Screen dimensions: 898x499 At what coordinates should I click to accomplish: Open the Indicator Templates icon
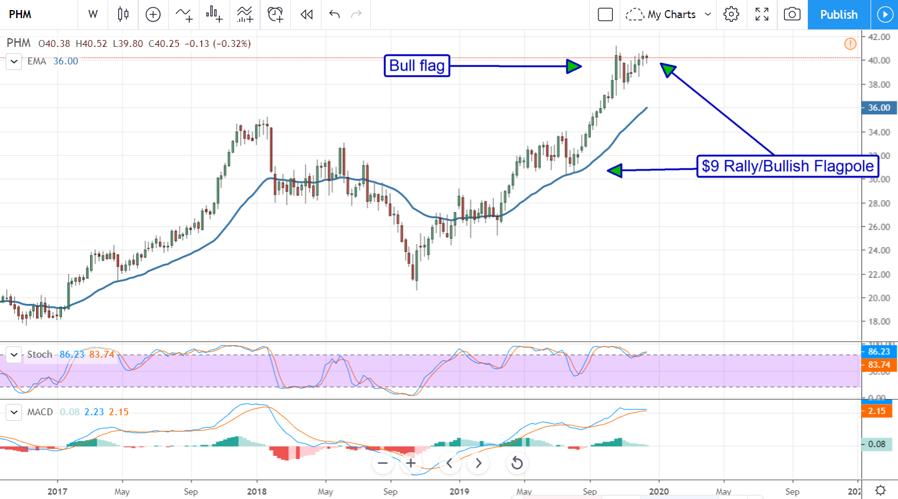click(x=245, y=14)
